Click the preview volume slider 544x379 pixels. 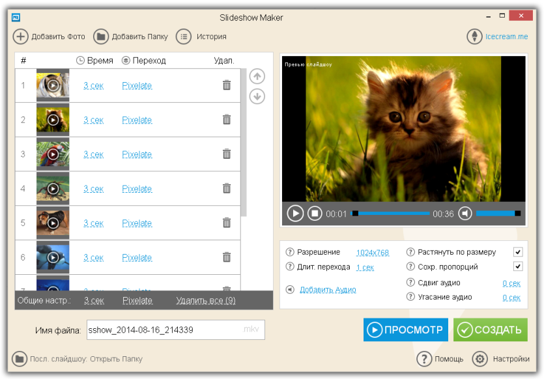(x=498, y=213)
